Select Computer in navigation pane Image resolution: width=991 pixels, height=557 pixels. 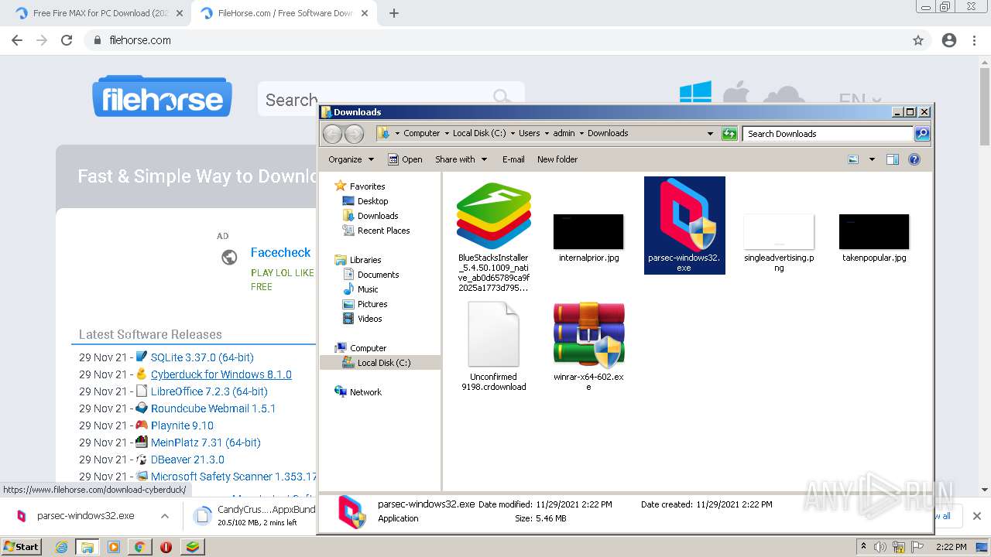(368, 348)
